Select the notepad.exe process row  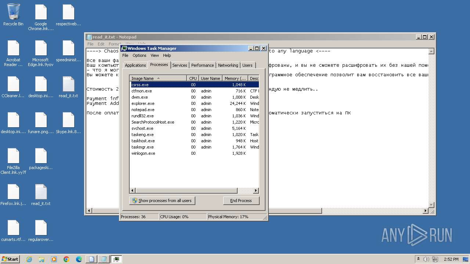[195, 110]
